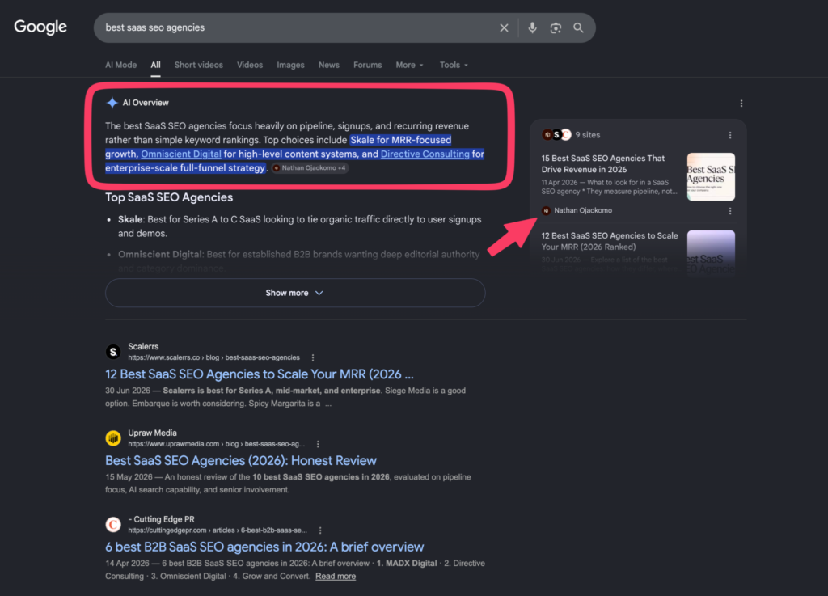Viewport: 828px width, 596px height.
Task: Click the 'Top SaaS SEO Agencies' heading
Action: 169,197
